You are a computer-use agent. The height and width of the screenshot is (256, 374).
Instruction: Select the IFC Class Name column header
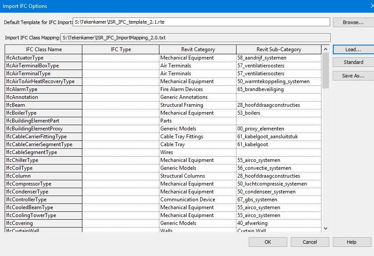click(x=44, y=49)
